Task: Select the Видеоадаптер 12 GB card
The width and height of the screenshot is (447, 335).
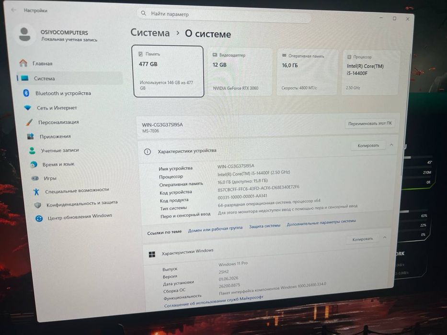Action: coord(240,72)
